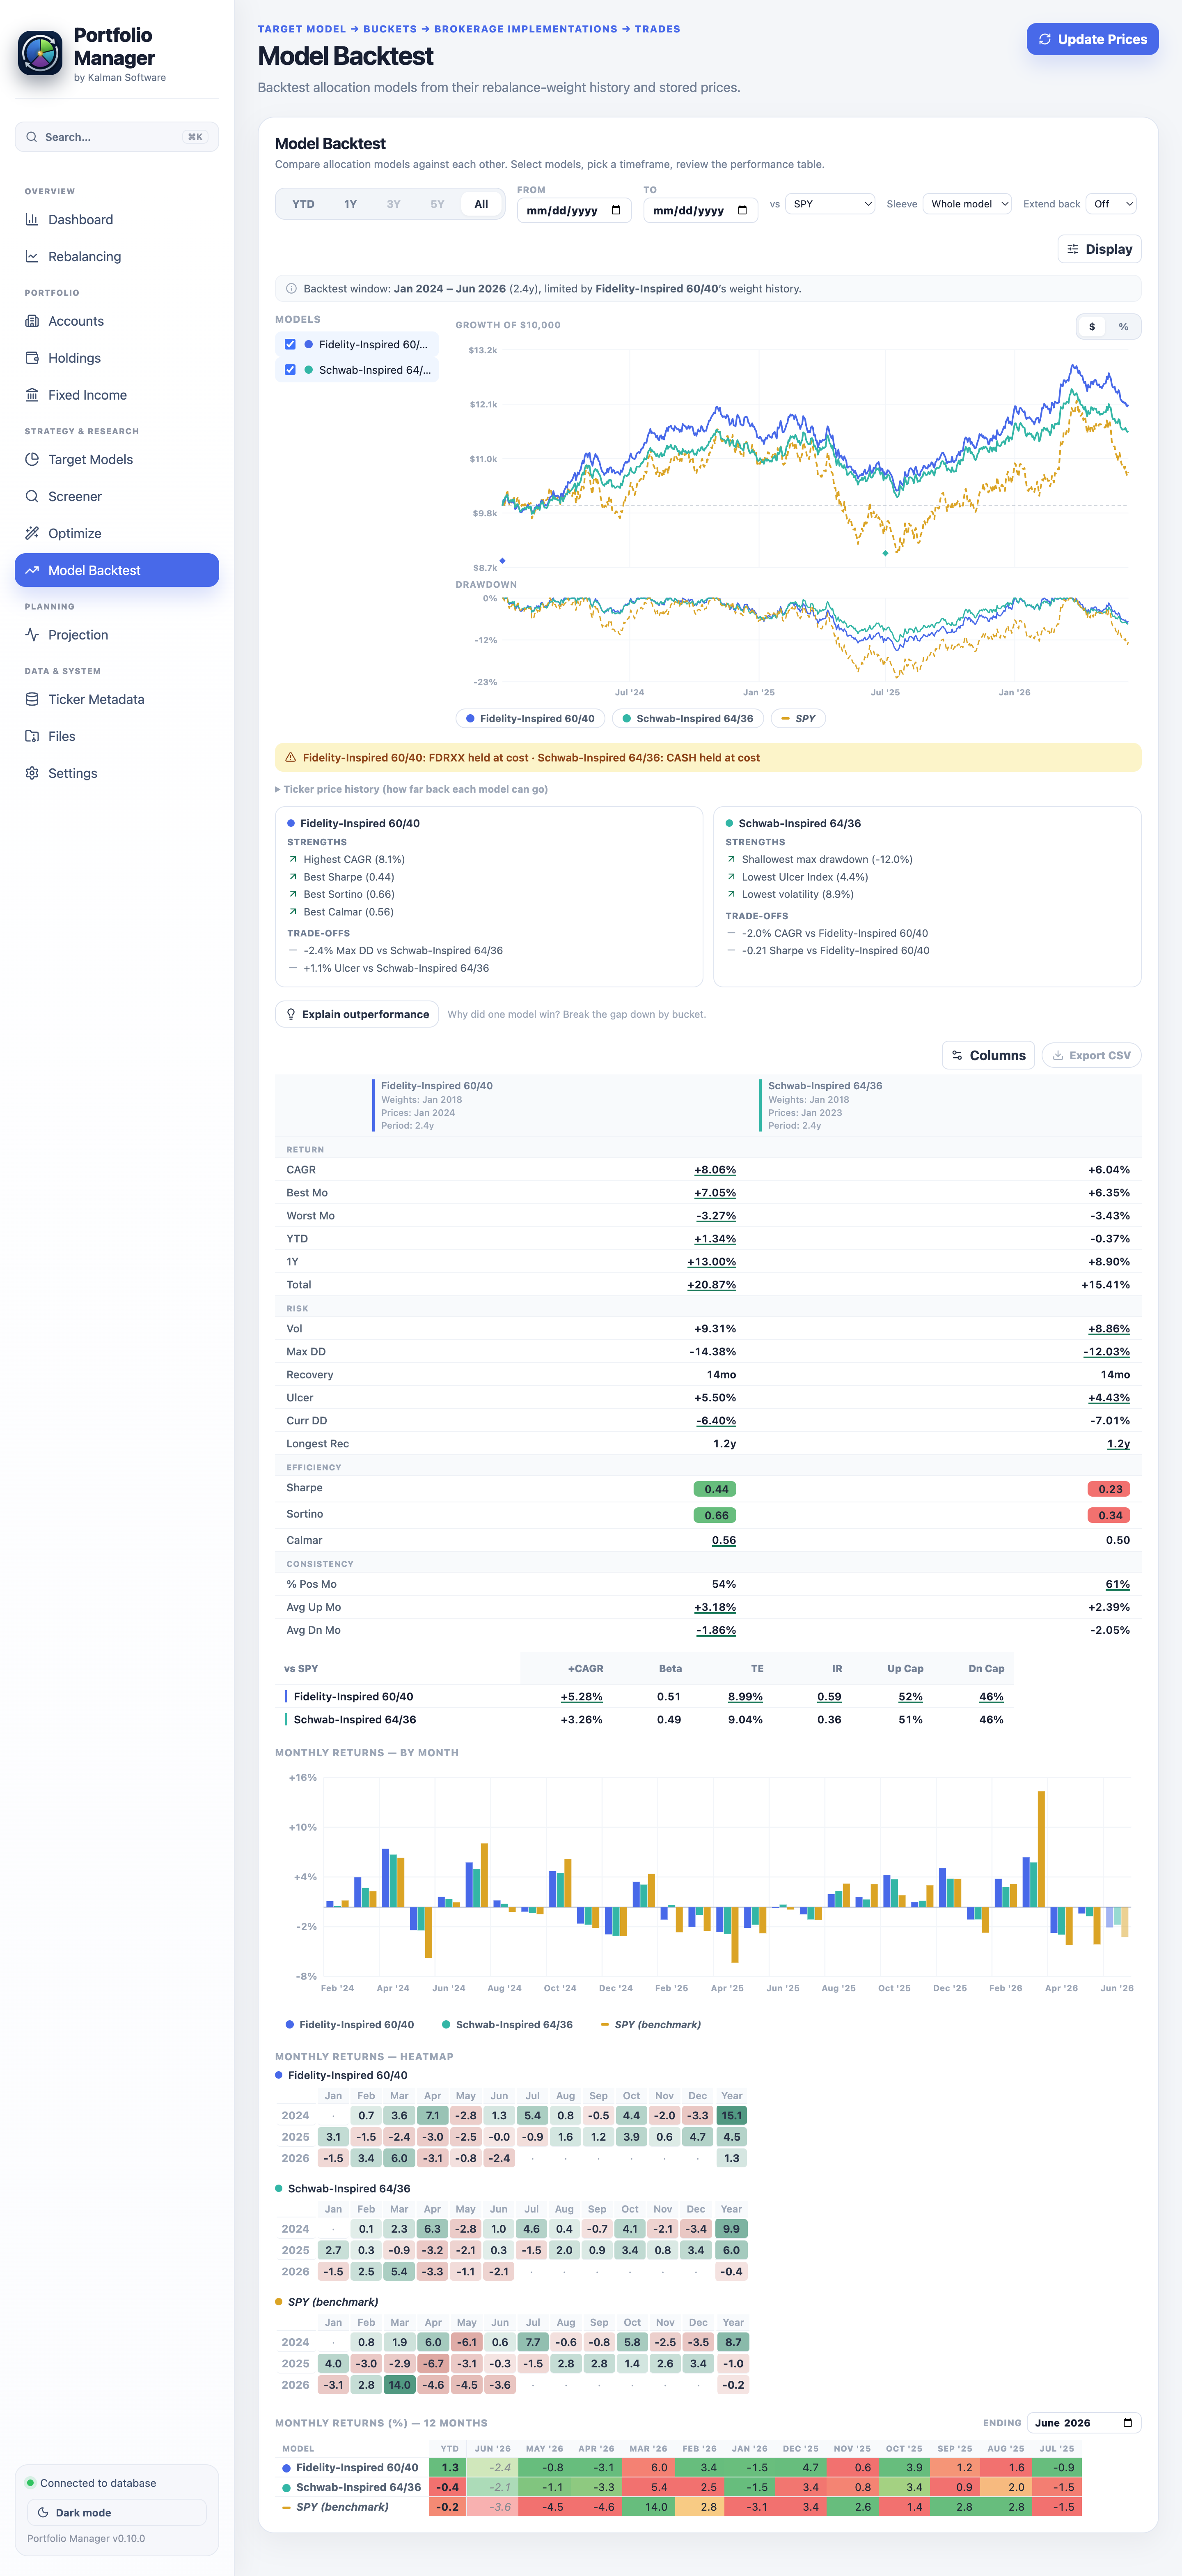Click the Fixed Income bank icon
Image resolution: width=1182 pixels, height=2576 pixels.
(x=32, y=395)
